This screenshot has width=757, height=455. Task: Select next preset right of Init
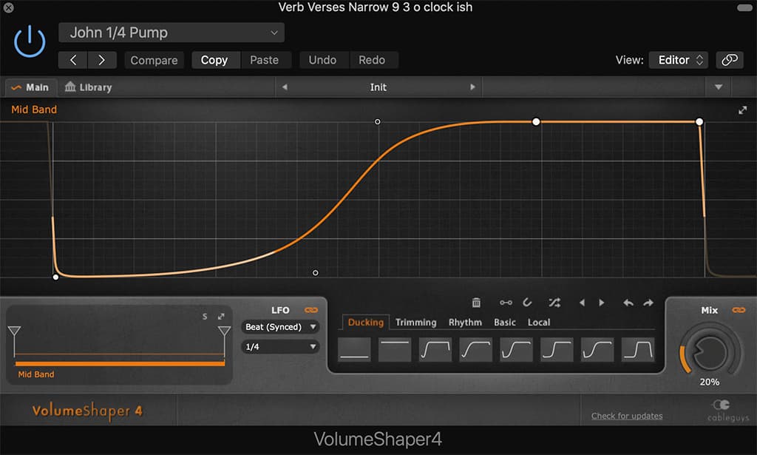tap(472, 87)
